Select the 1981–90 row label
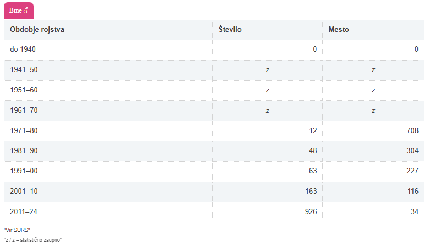Screen dimensions: 429x245 point(24,151)
